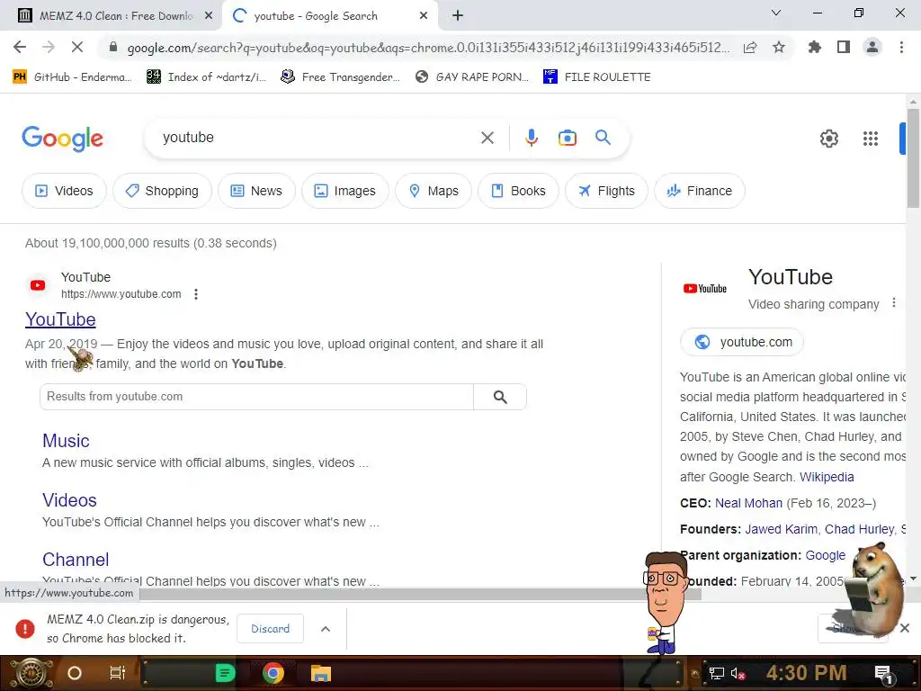
Task: Filter results by News
Action: (256, 191)
